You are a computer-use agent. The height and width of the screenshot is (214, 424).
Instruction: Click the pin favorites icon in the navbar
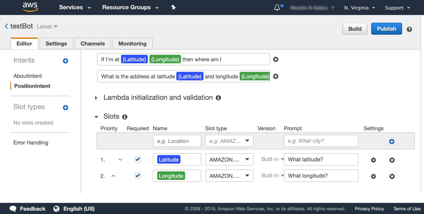point(174,7)
